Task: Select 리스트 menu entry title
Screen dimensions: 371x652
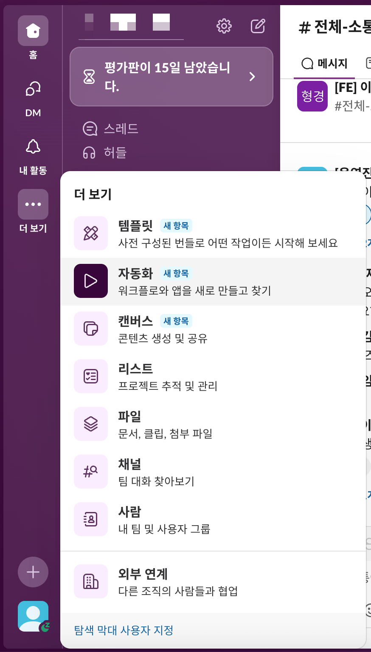Action: pyautogui.click(x=135, y=369)
